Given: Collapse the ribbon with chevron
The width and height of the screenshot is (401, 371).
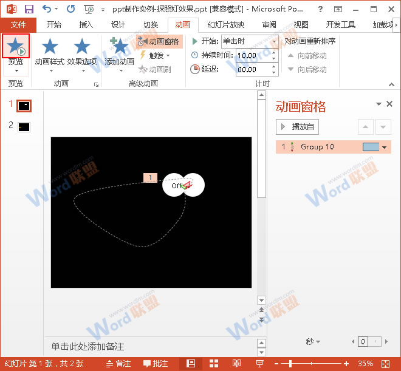Looking at the screenshot, I should click(391, 84).
